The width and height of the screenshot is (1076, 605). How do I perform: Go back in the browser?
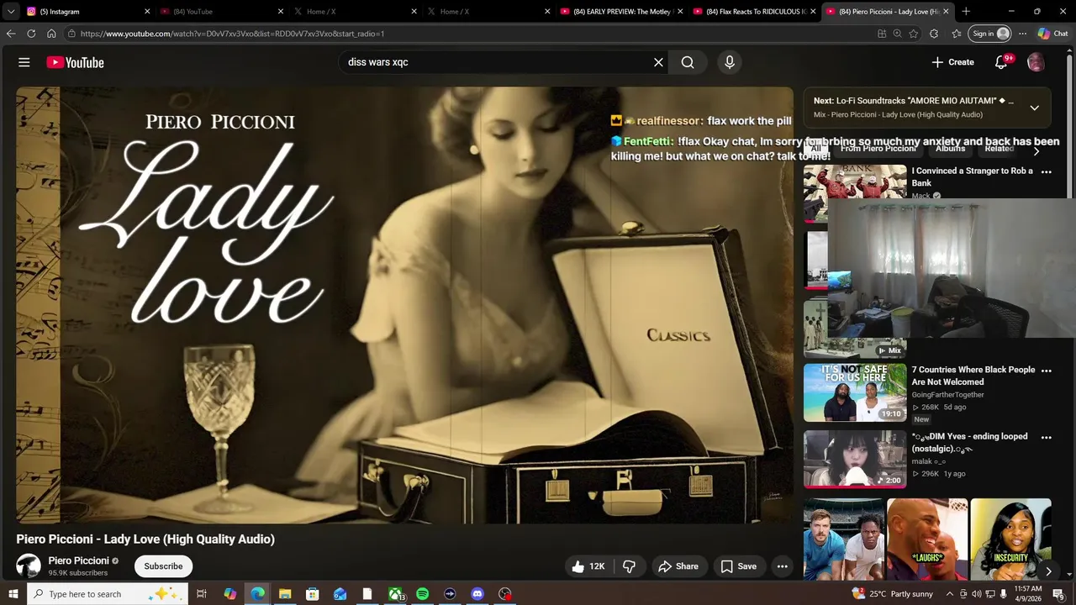pyautogui.click(x=11, y=34)
